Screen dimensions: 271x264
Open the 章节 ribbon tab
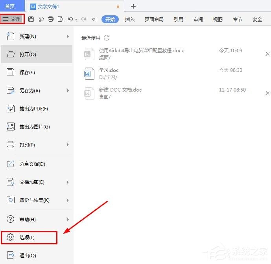[x=238, y=20]
